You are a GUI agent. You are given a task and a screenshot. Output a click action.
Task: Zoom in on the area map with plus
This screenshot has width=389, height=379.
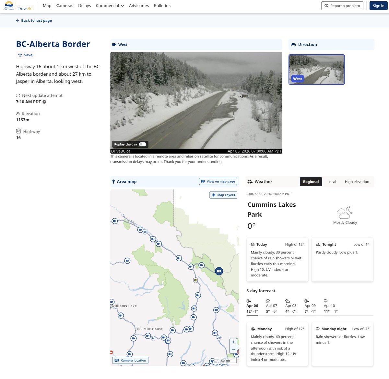point(233,342)
